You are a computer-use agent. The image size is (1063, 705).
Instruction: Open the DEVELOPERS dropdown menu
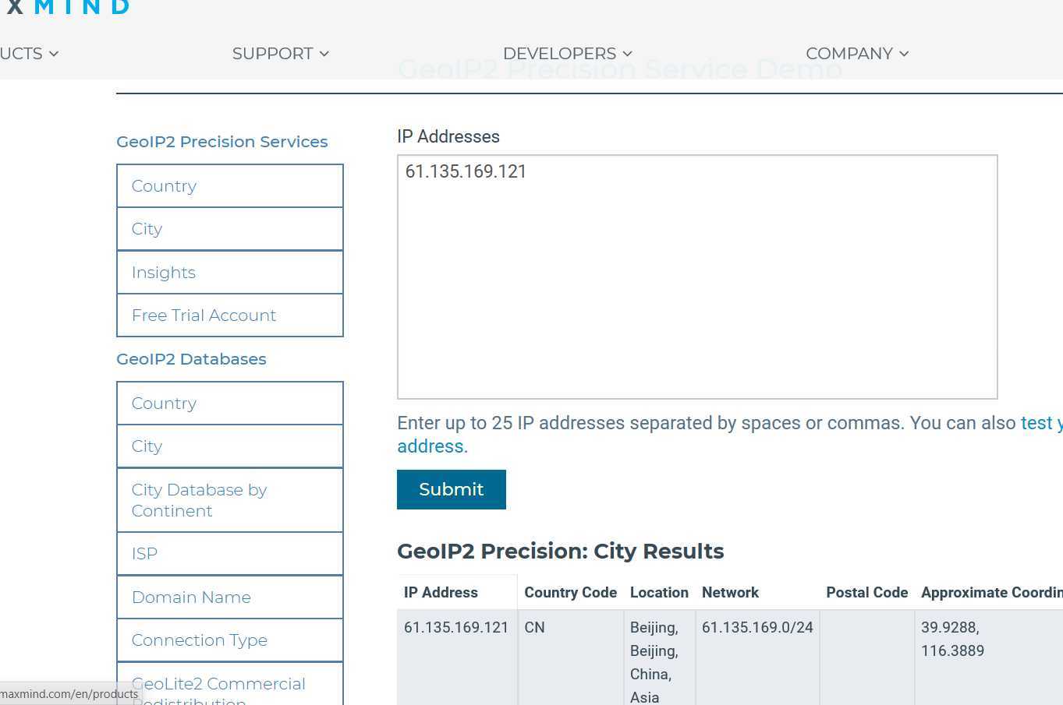click(x=567, y=54)
